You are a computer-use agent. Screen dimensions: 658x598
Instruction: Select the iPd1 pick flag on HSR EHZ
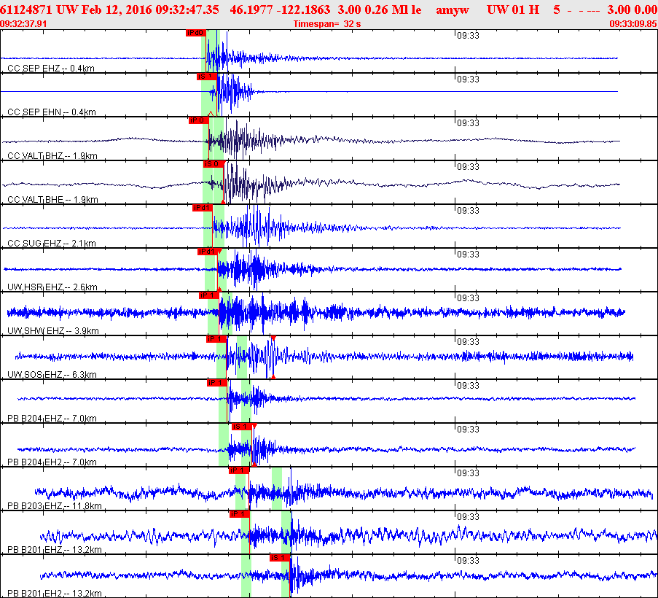pyautogui.click(x=207, y=252)
